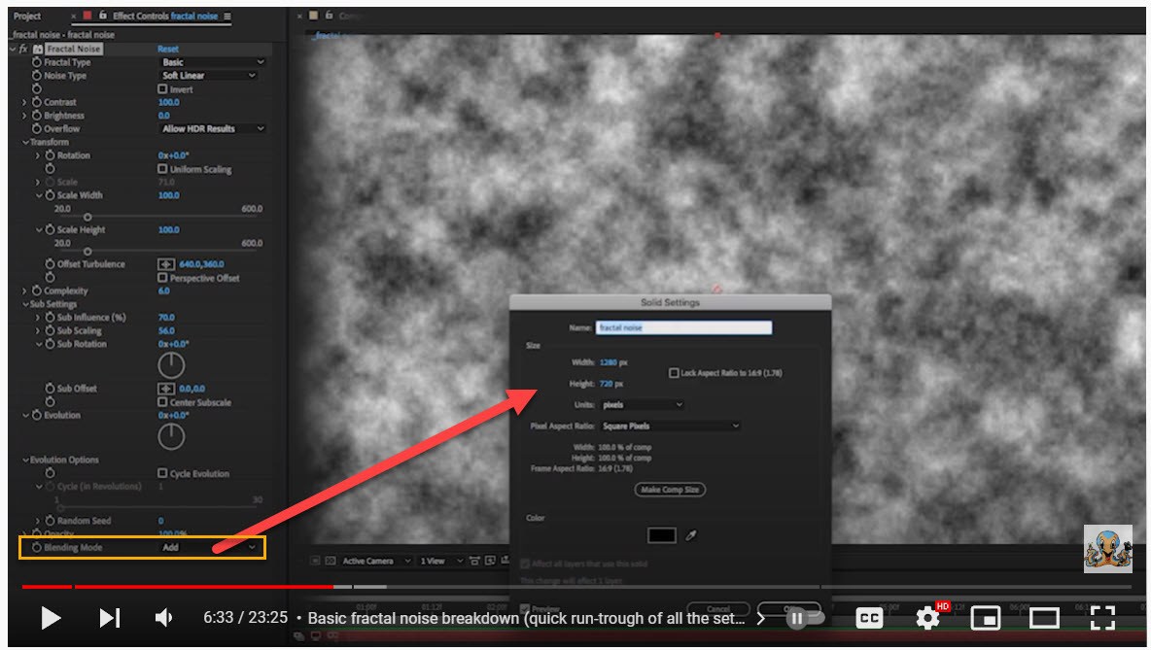The height and width of the screenshot is (650, 1151).
Task: Open the Pixel Aspect Ratio dropdown
Action: tap(671, 426)
